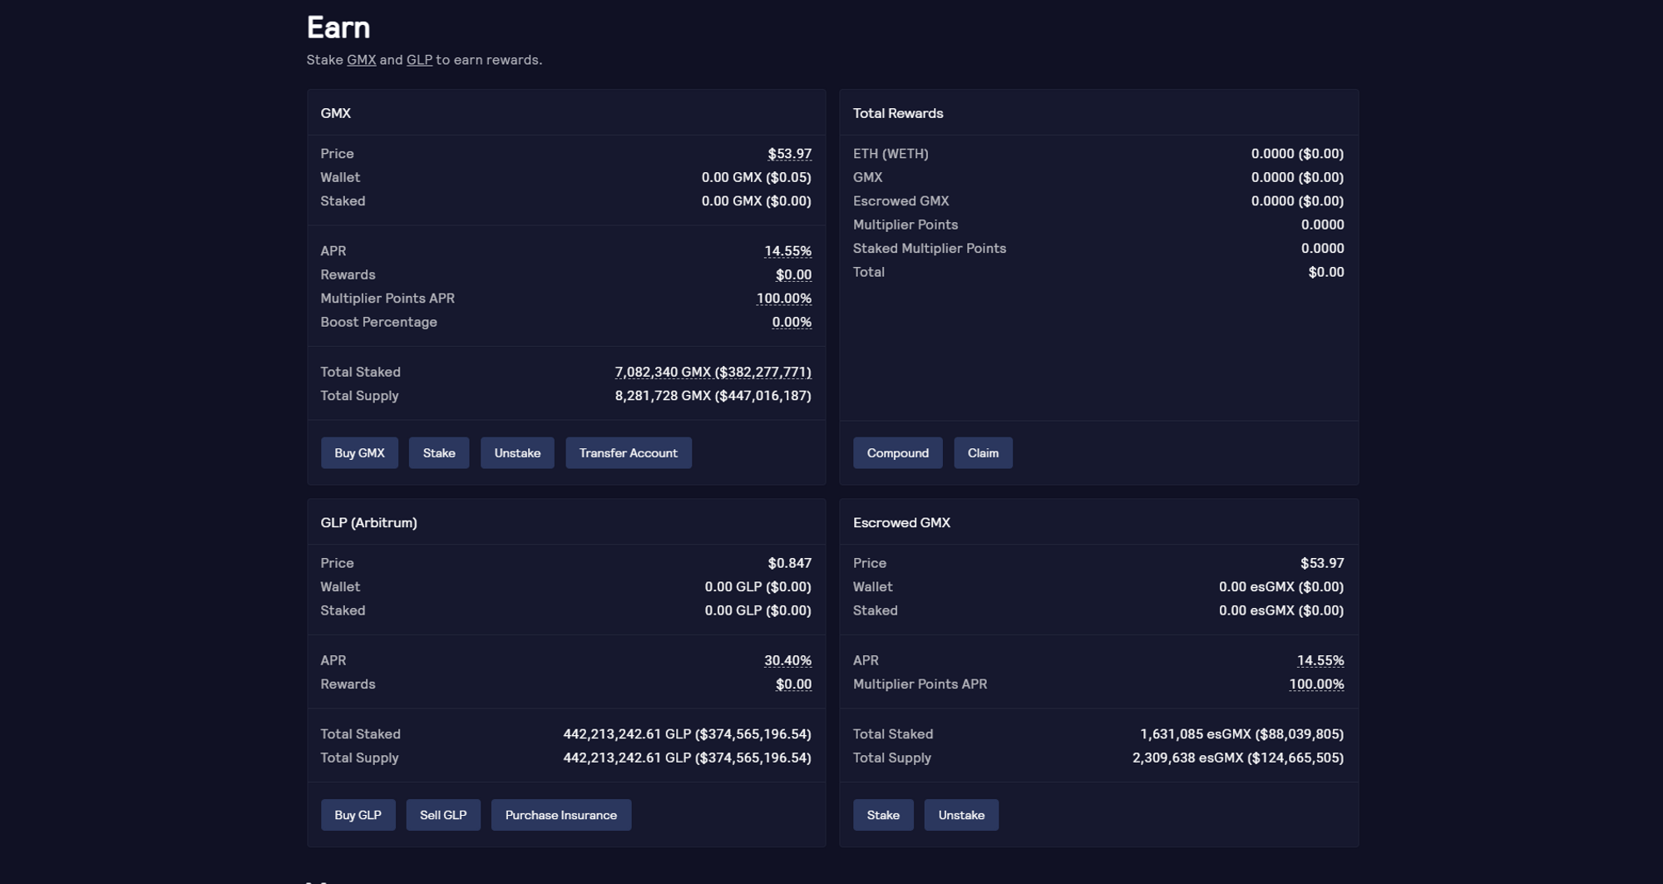Viewport: 1663px width, 884px height.
Task: Click GMX Wallet 0.00 GMX ($0.05) value
Action: 757,177
